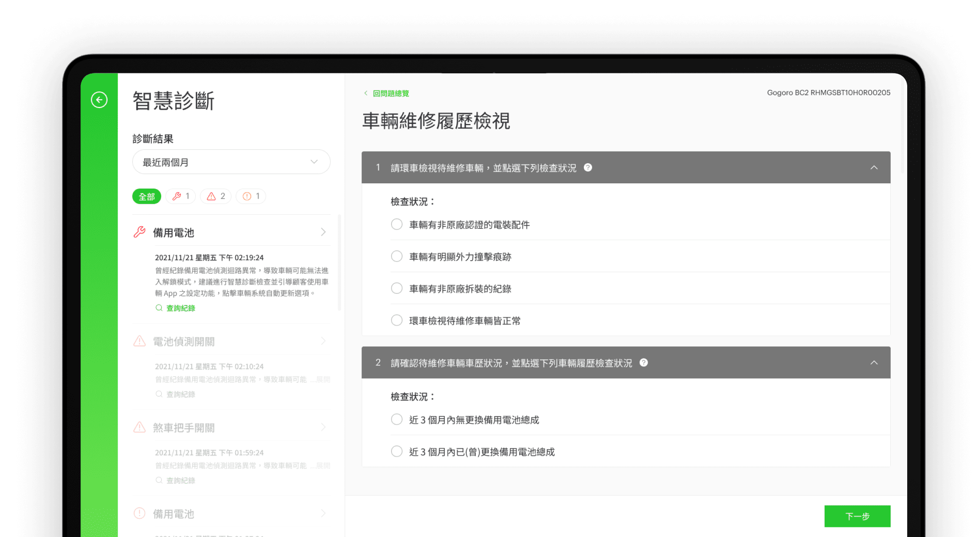Click help icon beside section 2 title

[x=643, y=363]
